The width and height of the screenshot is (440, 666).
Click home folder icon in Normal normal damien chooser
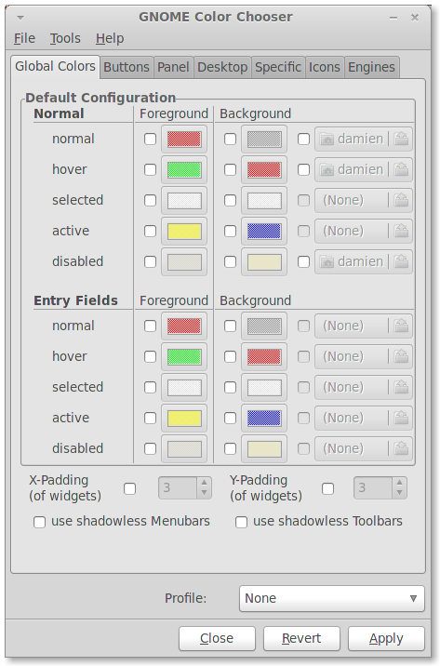click(327, 139)
